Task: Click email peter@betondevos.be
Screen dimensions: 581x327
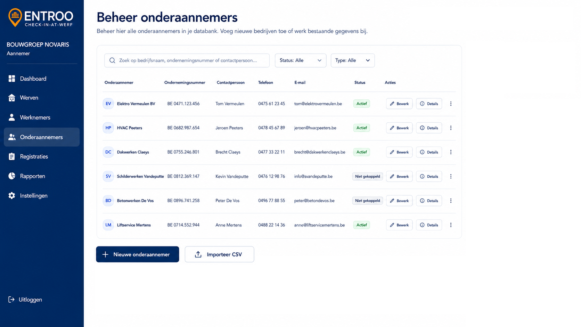Action: click(x=314, y=201)
